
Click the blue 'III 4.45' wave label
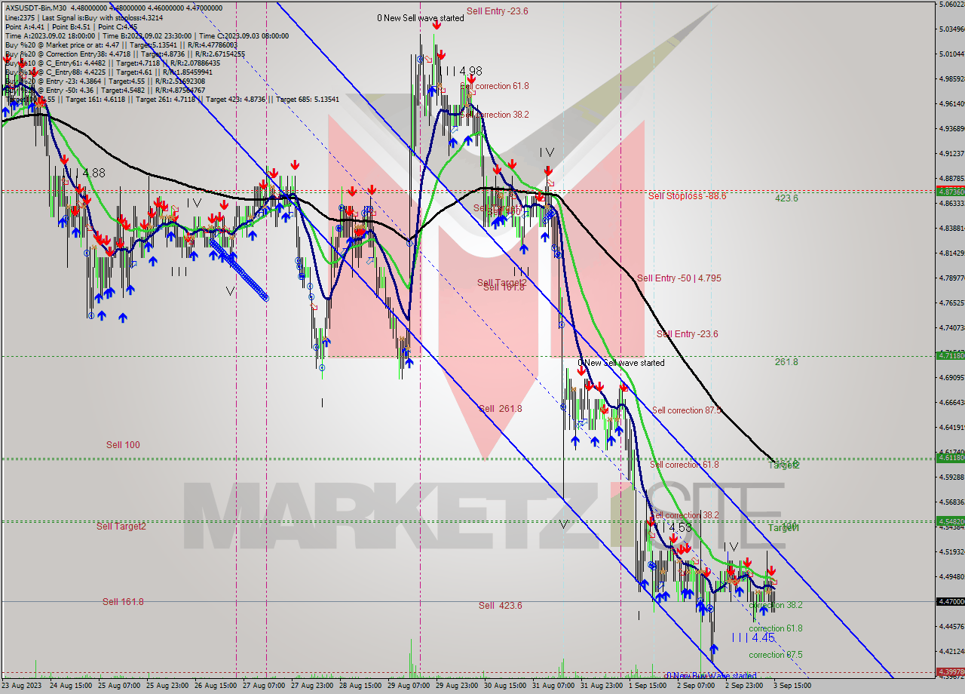pos(753,637)
